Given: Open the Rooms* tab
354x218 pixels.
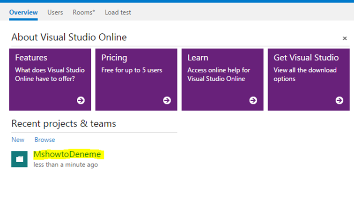Looking at the screenshot, I should [x=84, y=13].
